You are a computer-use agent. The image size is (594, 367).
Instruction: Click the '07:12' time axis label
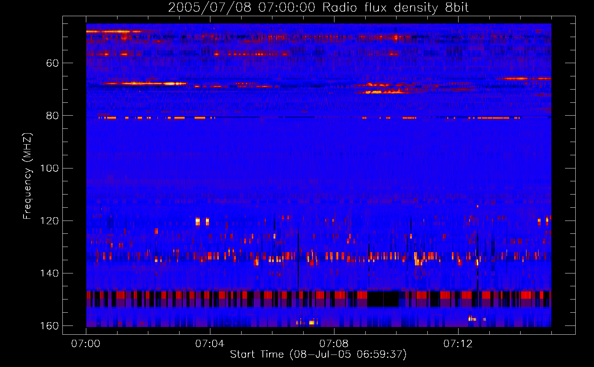click(x=458, y=344)
